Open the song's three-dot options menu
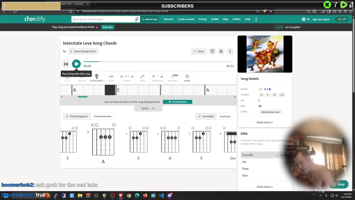This screenshot has width=355, height=200. pos(230,51)
